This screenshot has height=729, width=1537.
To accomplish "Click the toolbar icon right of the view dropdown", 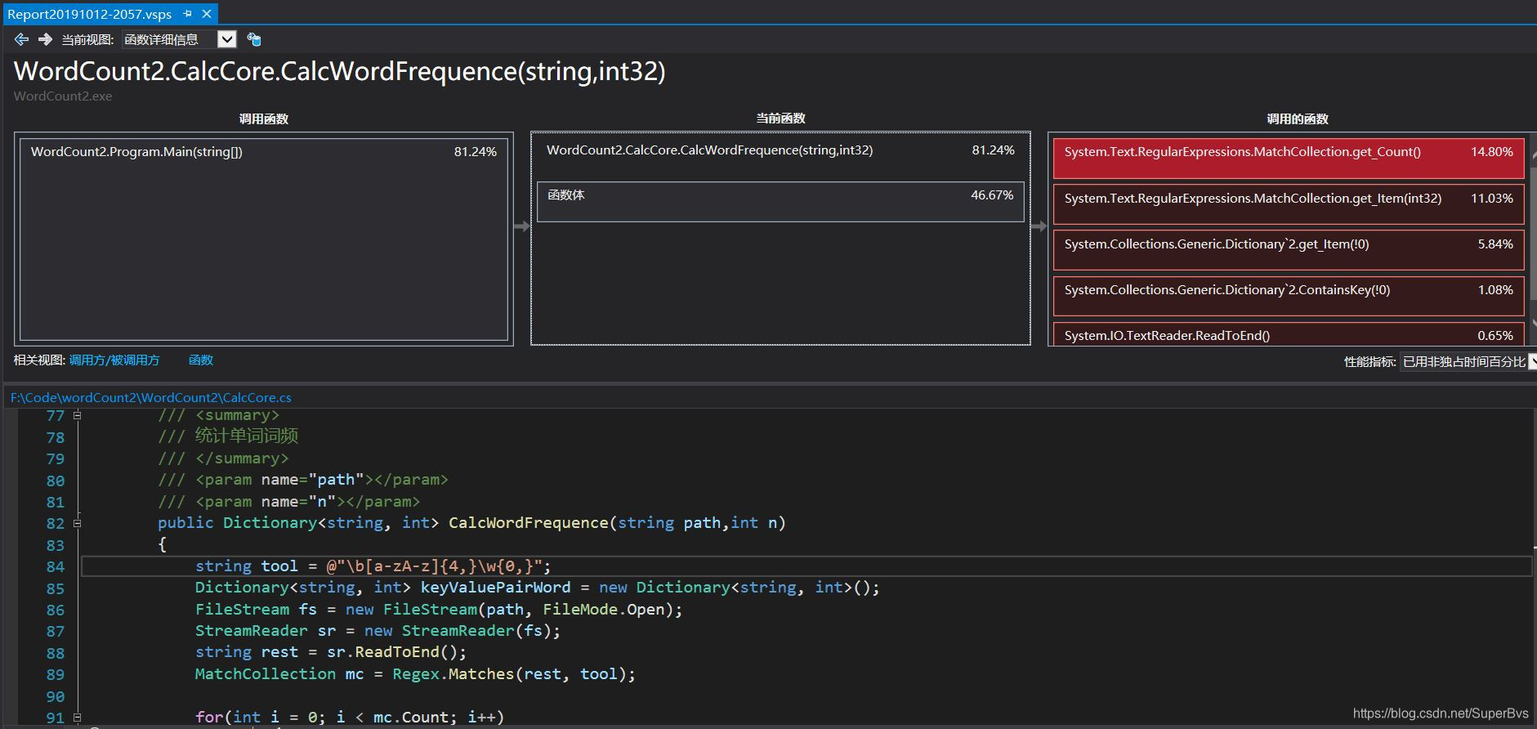I will click(254, 39).
